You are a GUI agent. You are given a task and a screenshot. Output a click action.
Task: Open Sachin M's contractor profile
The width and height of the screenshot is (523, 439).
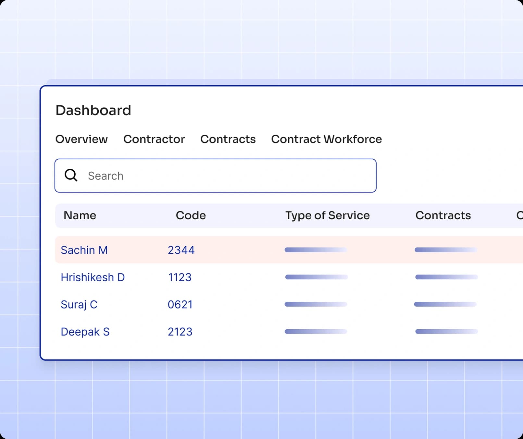84,250
